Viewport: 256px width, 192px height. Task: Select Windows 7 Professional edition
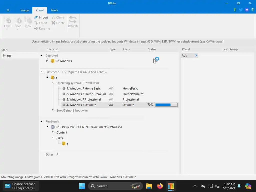coord(83,99)
